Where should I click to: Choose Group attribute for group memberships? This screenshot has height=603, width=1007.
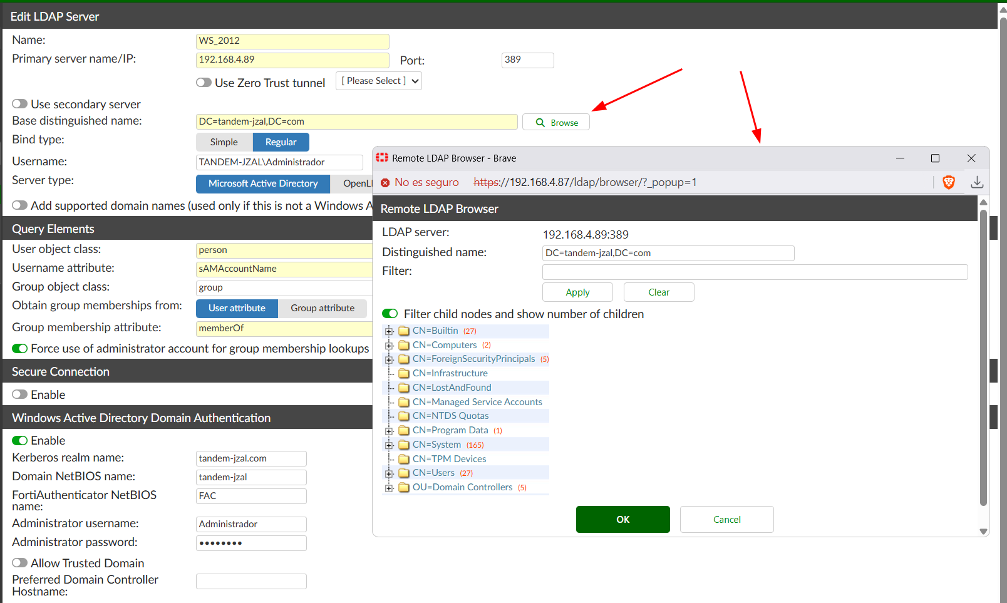point(323,308)
